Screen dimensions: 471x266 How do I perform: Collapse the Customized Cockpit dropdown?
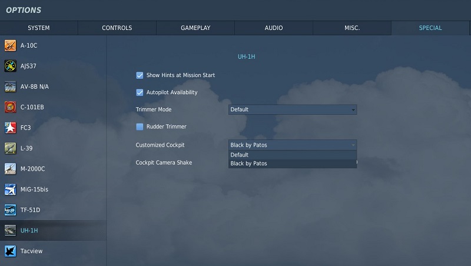293,145
